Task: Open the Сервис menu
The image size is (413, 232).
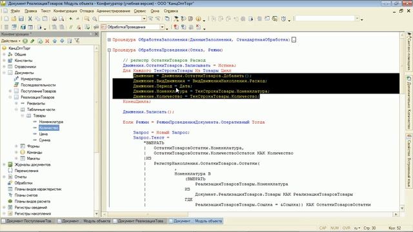Action: [x=140, y=11]
